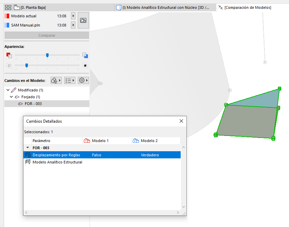Open the tab overview grid icon
This screenshot has height=227, width=289.
pos(8,7)
